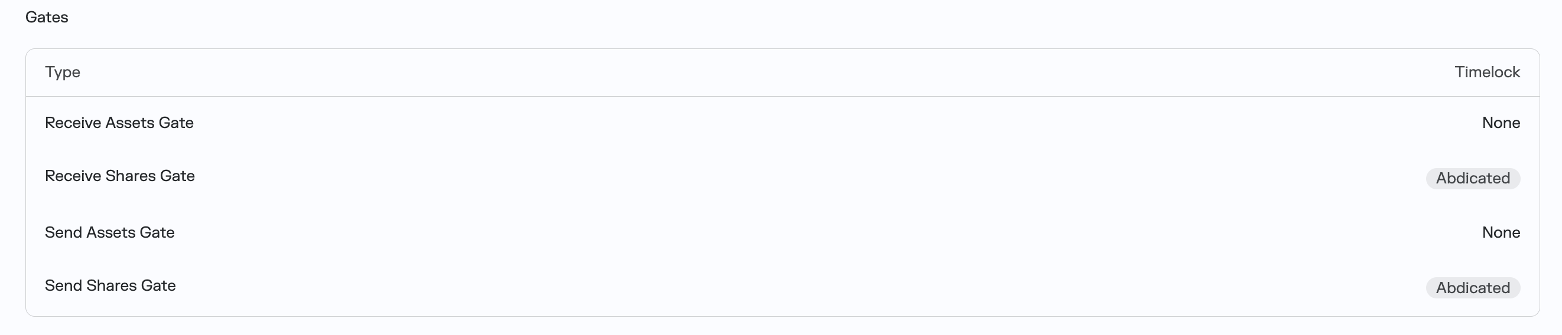Click None timelock for Send Assets Gate
Screen dimensions: 1562x335
pyautogui.click(x=1501, y=232)
